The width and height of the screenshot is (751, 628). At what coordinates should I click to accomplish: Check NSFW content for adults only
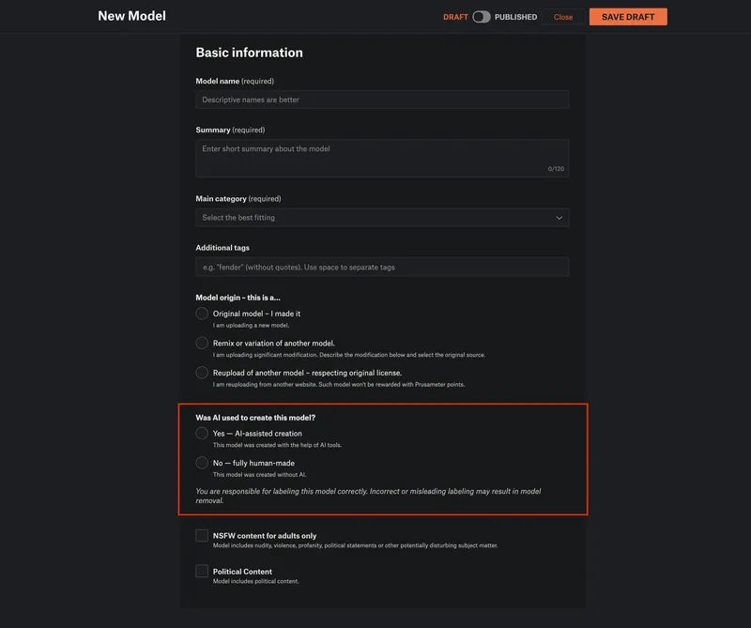(x=202, y=535)
